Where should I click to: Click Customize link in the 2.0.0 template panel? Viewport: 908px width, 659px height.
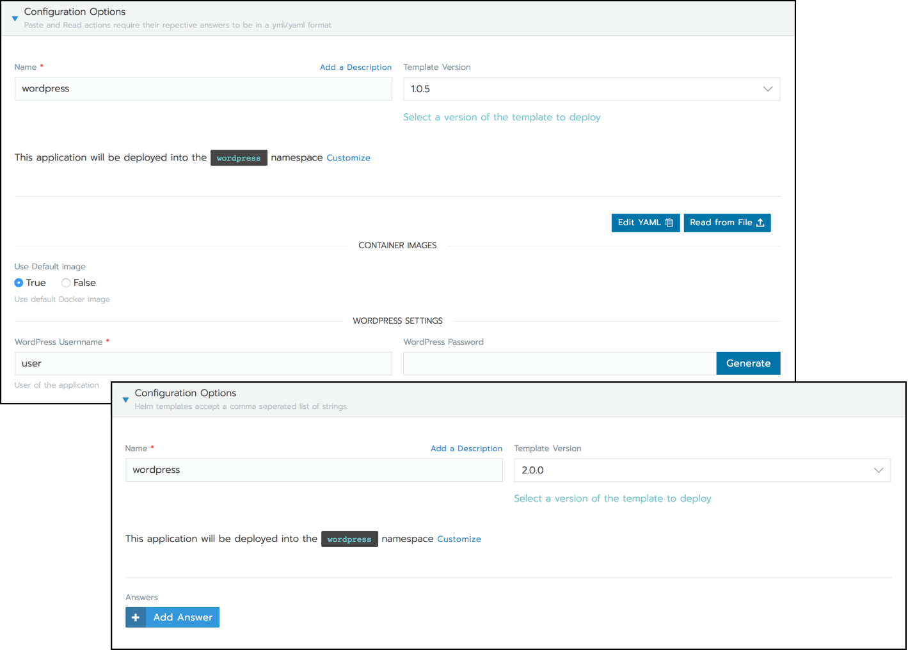coord(459,539)
